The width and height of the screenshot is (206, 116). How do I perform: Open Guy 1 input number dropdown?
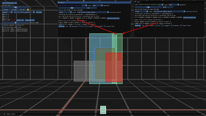[x=85, y=5]
